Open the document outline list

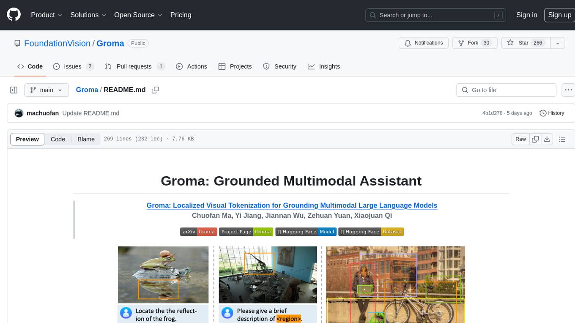[562, 139]
